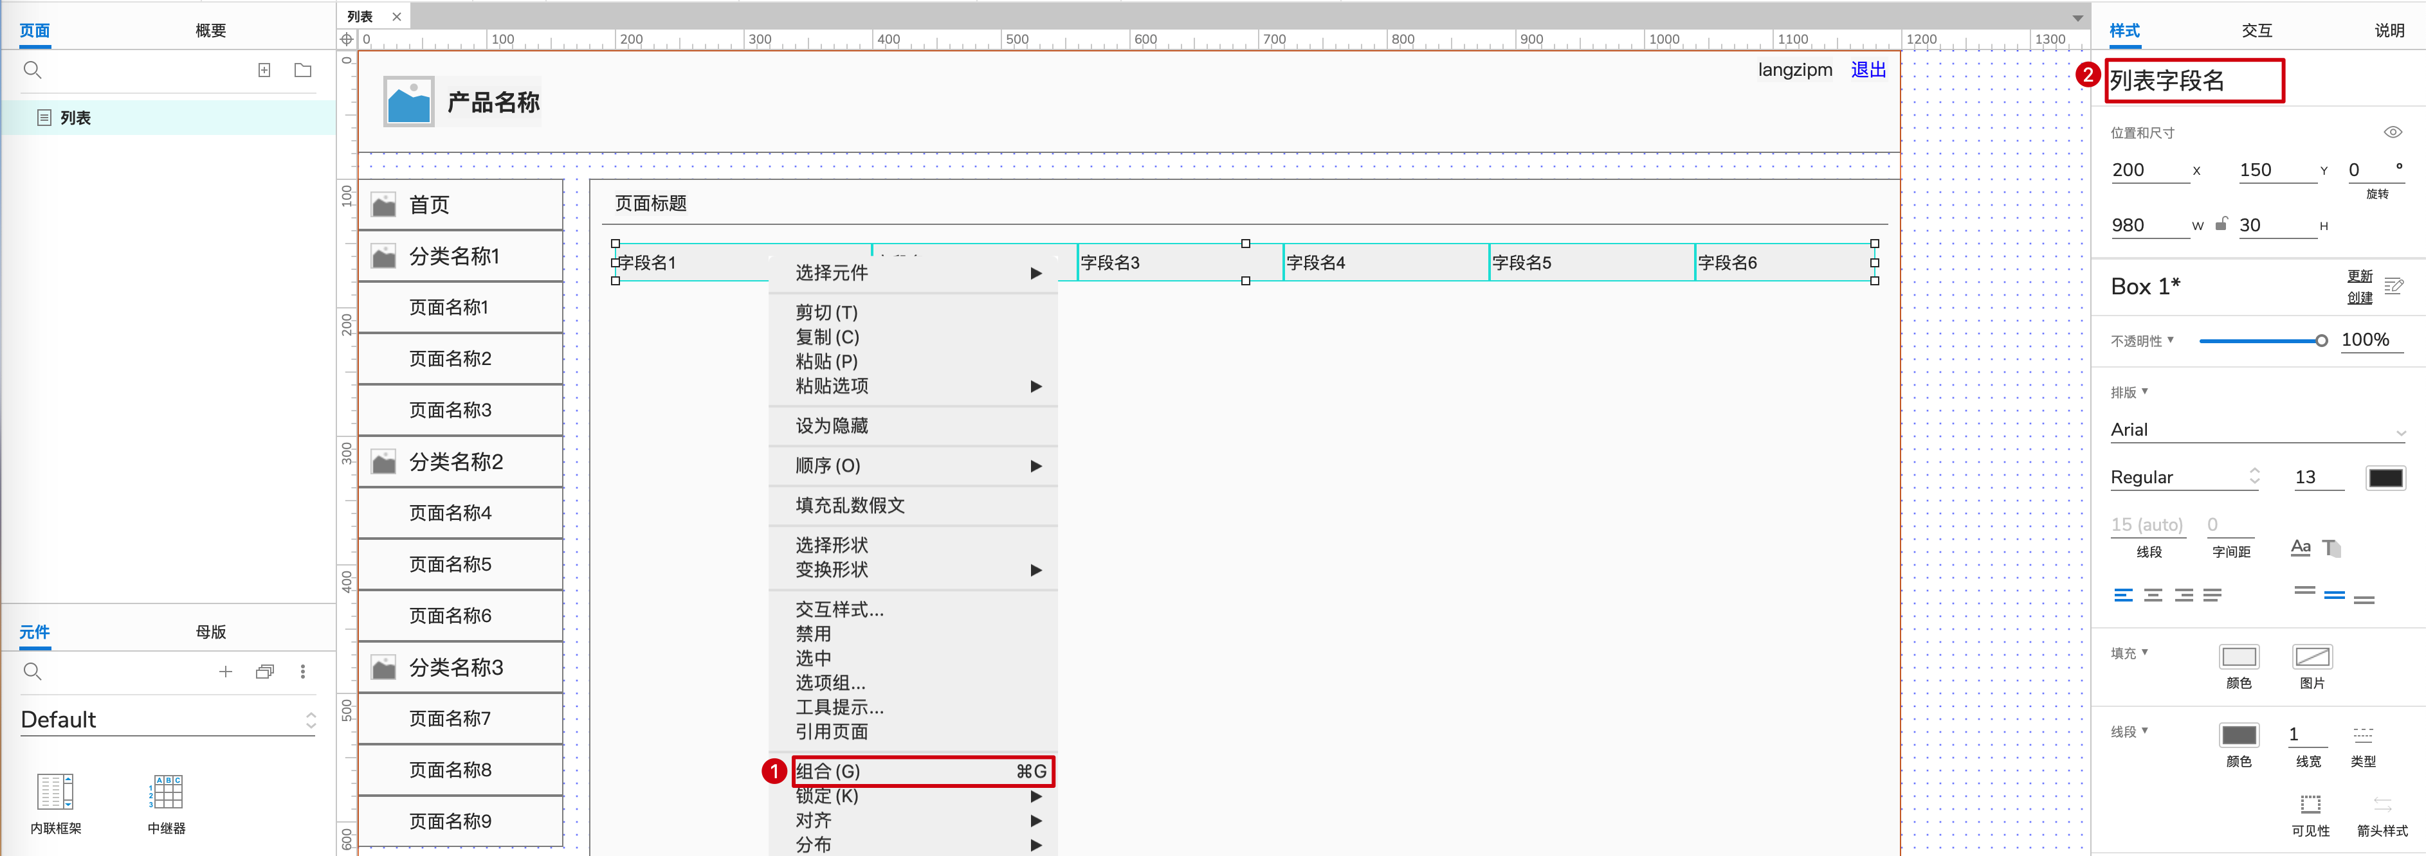Open the fill image (图片) picker
Screen dimensions: 2426x856
2312,657
